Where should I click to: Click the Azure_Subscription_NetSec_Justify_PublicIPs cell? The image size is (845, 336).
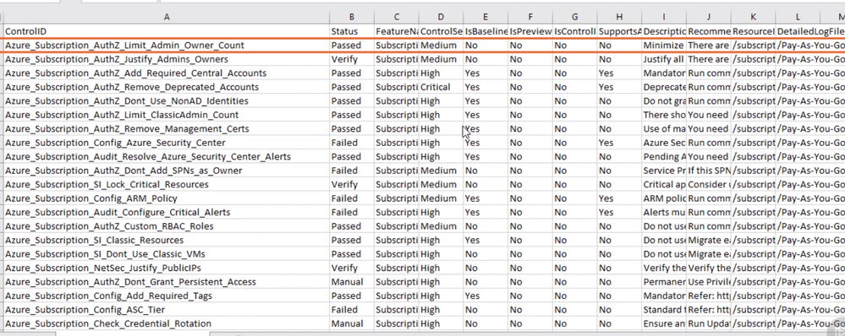167,268
